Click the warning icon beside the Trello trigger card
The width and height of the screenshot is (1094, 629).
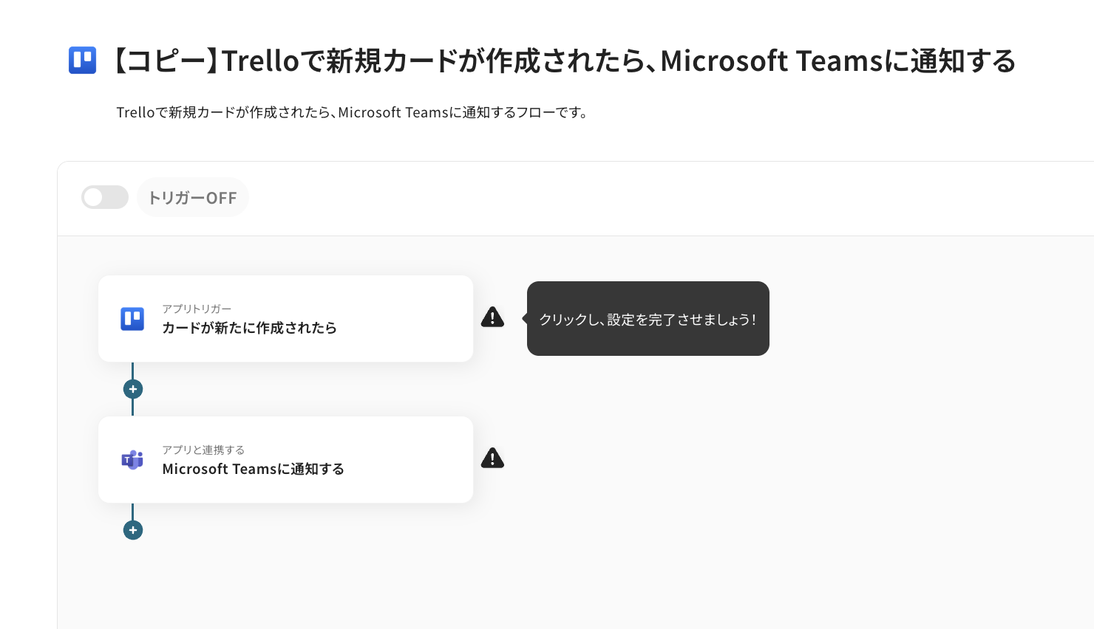[492, 317]
